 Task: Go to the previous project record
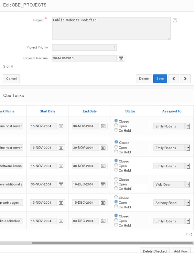pos(174,78)
